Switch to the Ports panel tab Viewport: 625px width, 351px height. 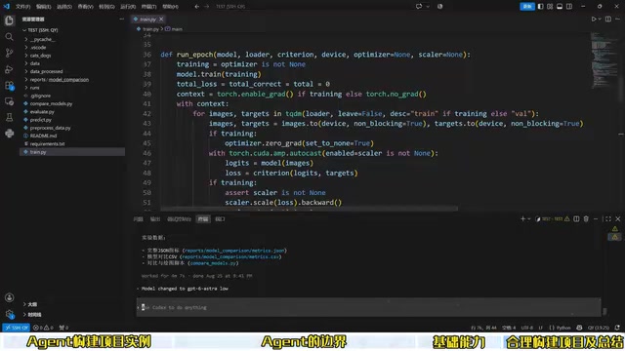click(220, 219)
